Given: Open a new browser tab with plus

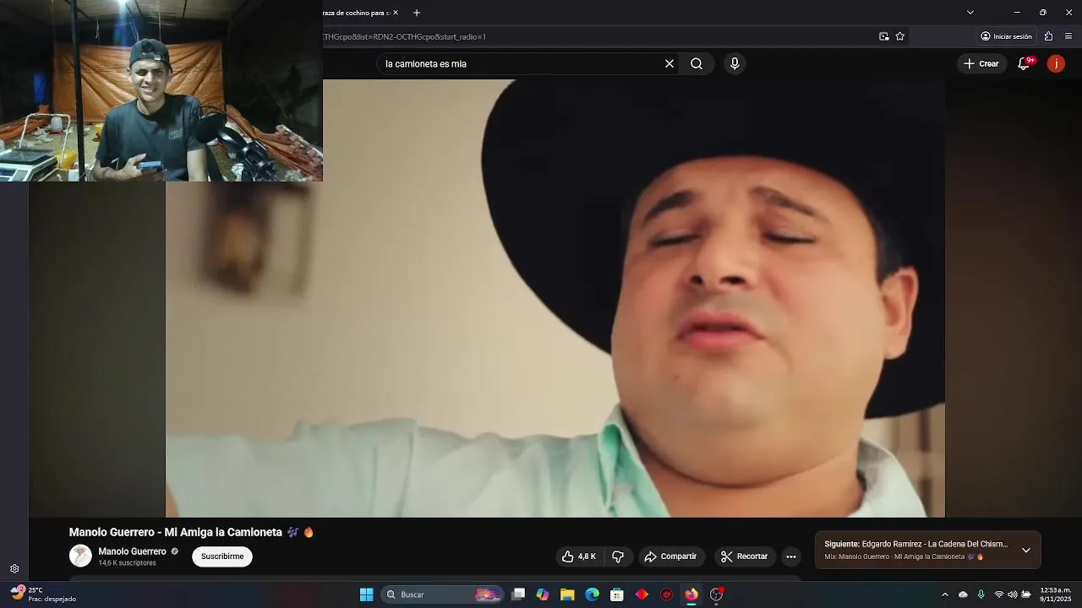Looking at the screenshot, I should tap(417, 13).
